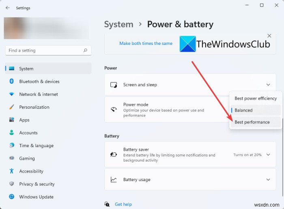Open the System category
The image size is (284, 209).
pos(48,68)
